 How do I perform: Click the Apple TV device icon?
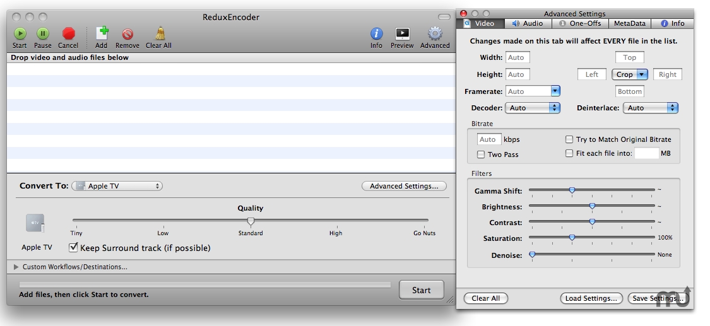pyautogui.click(x=35, y=223)
